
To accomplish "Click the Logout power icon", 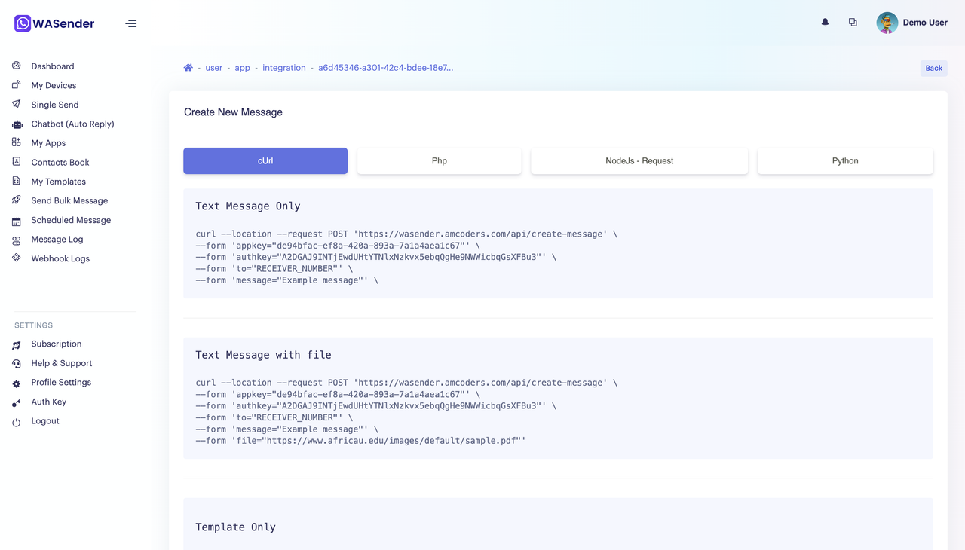I will [x=17, y=422].
